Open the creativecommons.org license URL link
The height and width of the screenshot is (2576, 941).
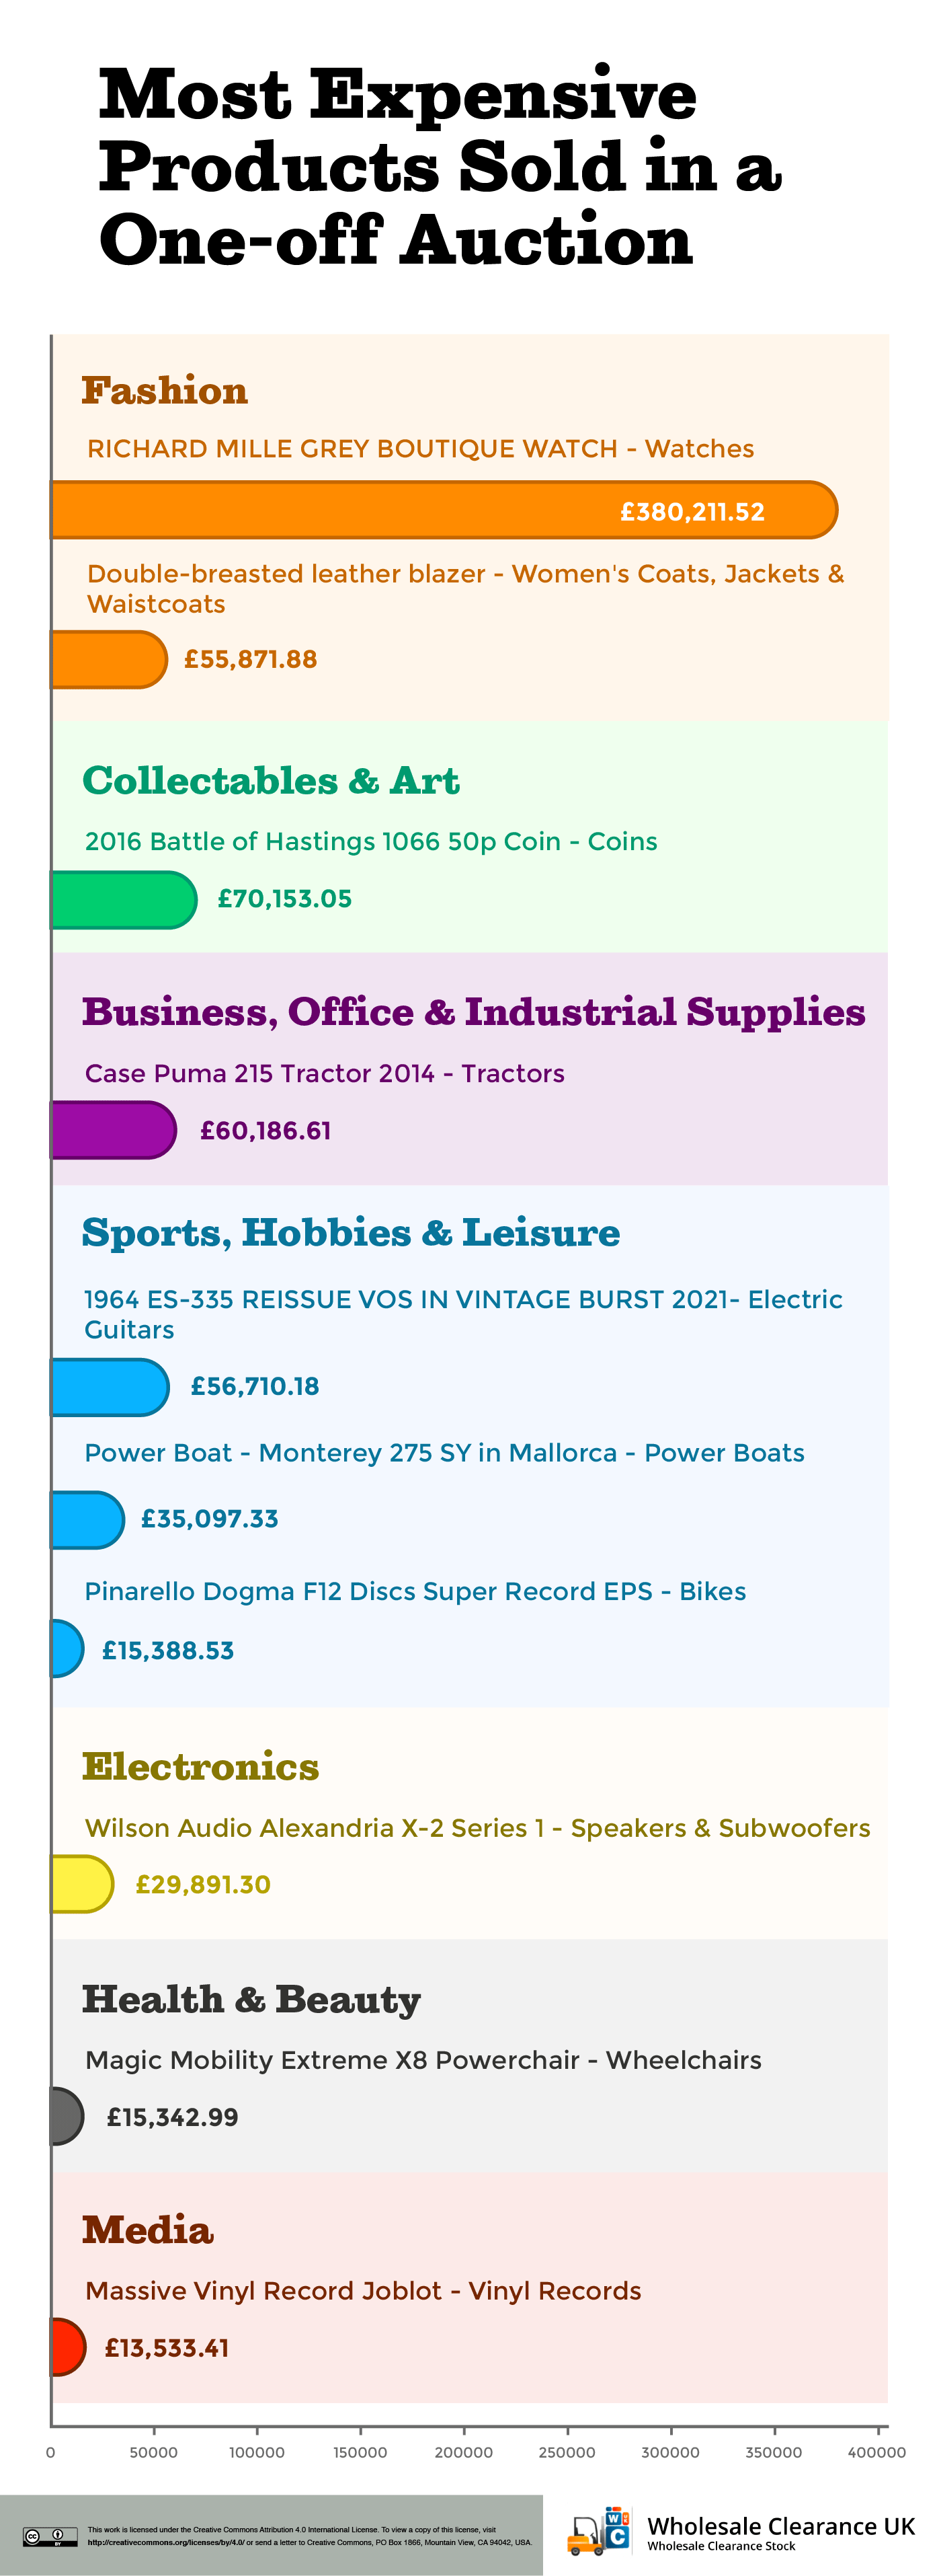click(x=166, y=2541)
